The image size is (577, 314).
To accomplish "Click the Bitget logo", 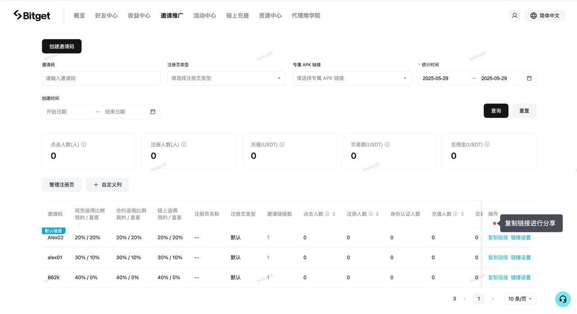I will [32, 16].
